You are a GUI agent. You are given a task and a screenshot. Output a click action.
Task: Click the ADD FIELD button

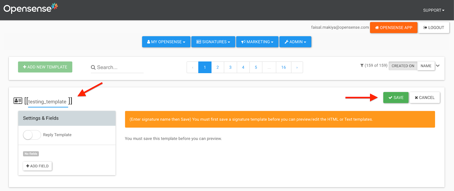pyautogui.click(x=37, y=166)
